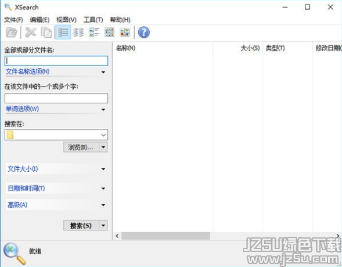Click the 浏览(B)... button
The image size is (342, 267).
click(81, 147)
